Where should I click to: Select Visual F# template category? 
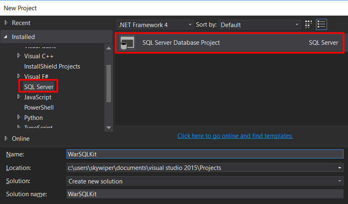point(36,76)
